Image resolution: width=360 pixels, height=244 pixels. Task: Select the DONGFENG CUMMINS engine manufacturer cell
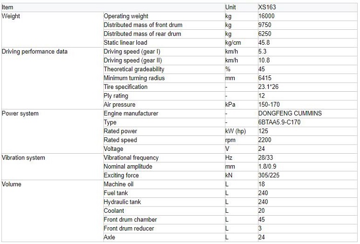(x=290, y=113)
